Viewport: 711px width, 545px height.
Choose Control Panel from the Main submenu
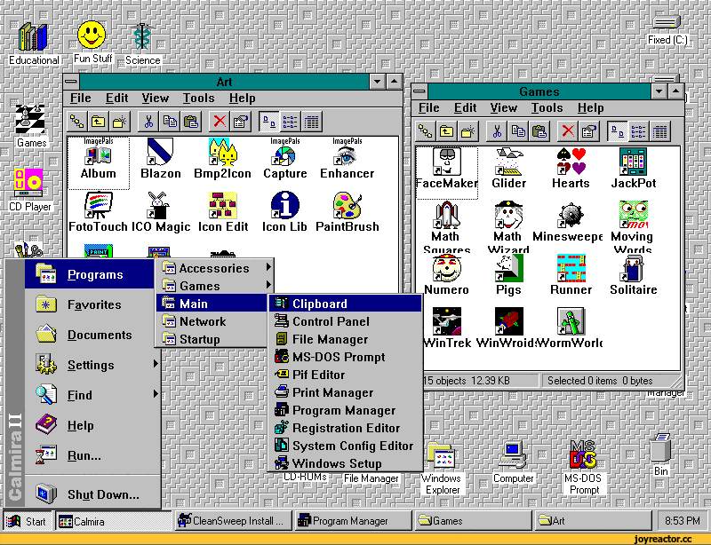click(346, 321)
